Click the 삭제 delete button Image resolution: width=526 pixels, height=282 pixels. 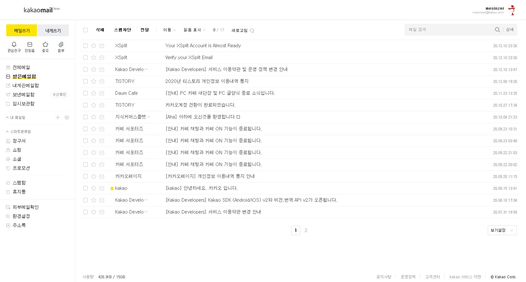100,30
